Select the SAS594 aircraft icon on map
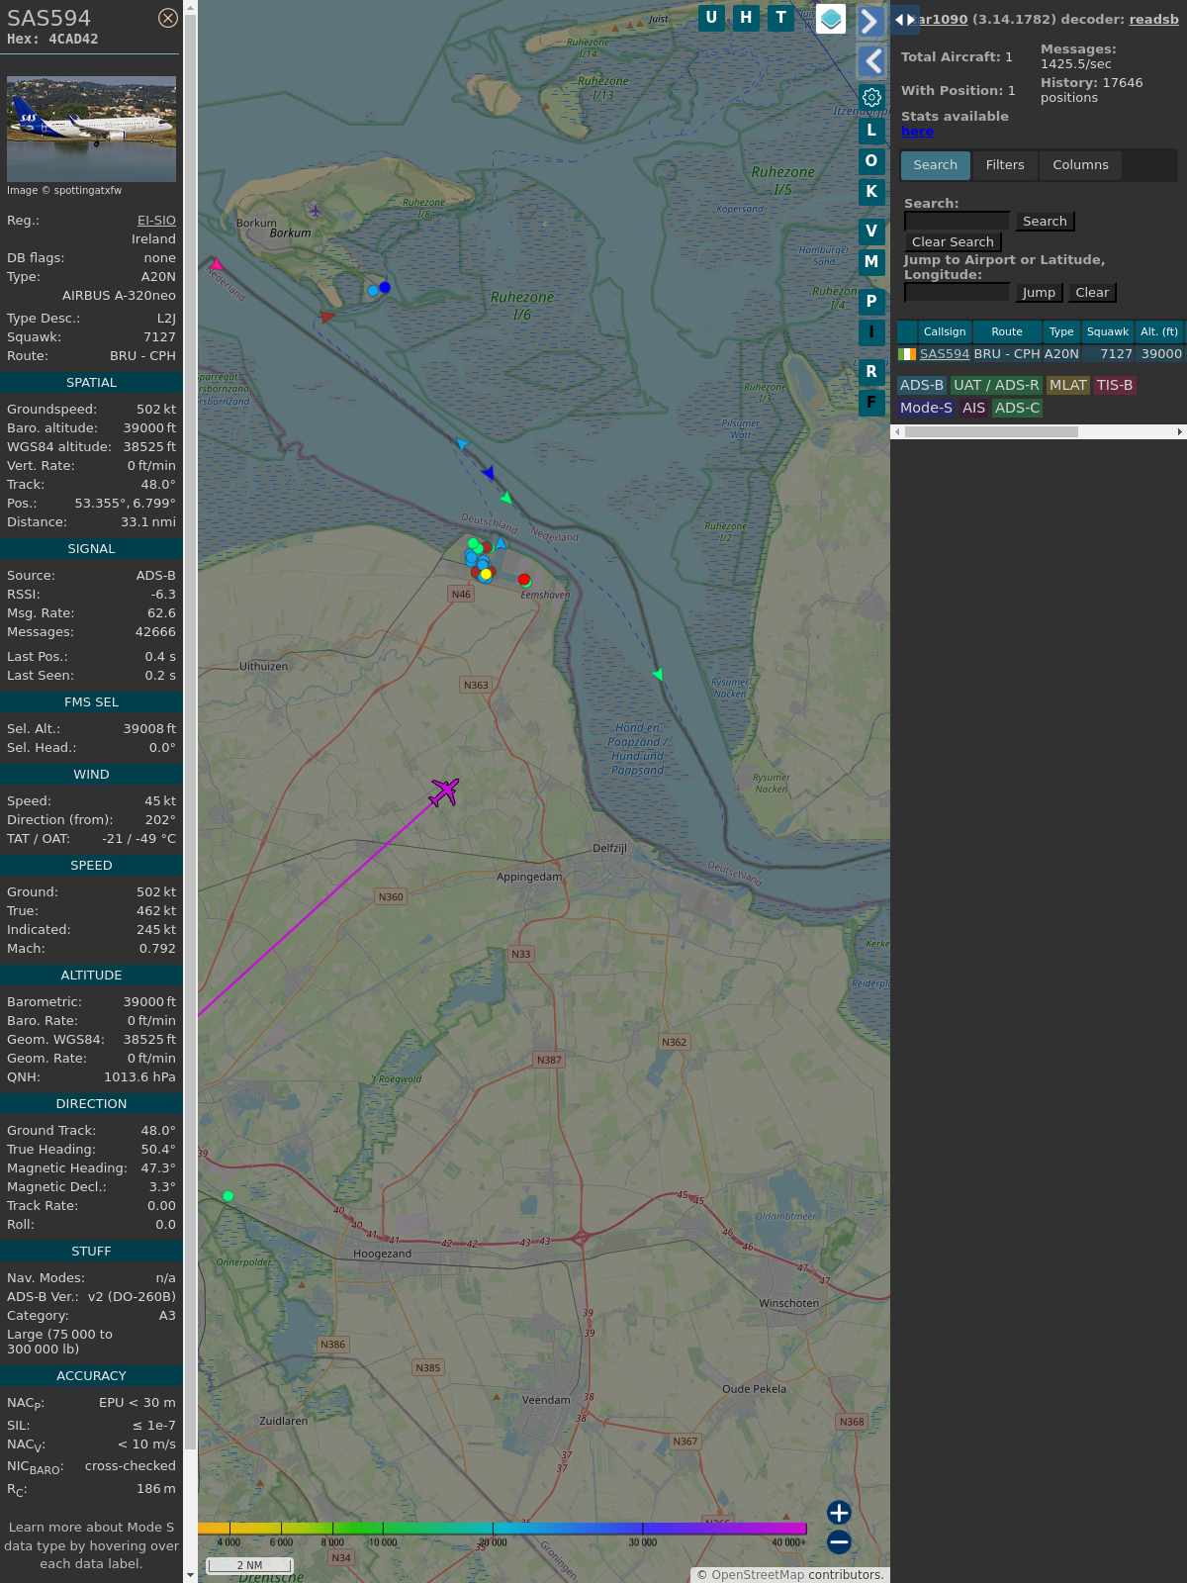Screen dimensions: 1187x1583 [444, 791]
